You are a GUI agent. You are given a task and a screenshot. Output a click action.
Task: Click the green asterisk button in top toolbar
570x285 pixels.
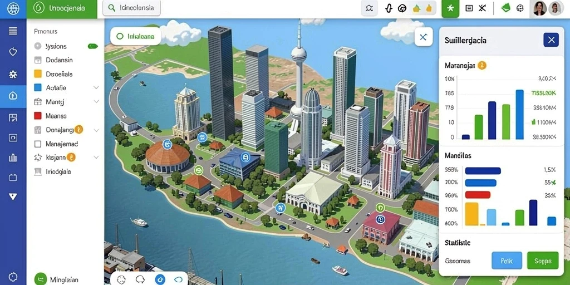(x=450, y=8)
